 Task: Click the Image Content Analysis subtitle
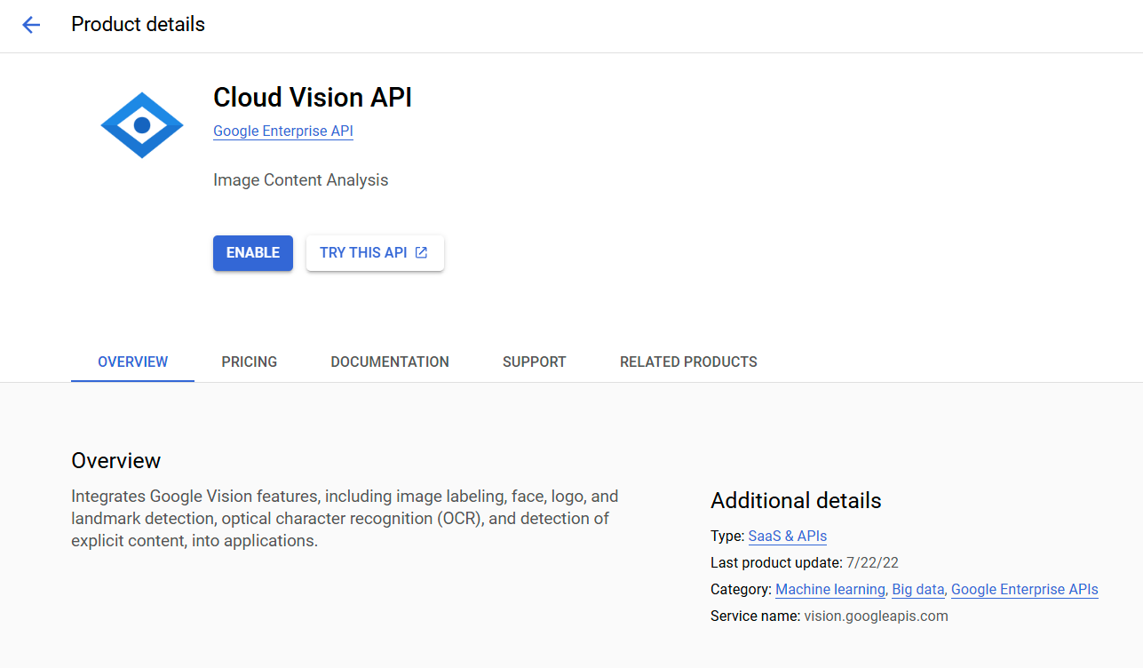(300, 180)
